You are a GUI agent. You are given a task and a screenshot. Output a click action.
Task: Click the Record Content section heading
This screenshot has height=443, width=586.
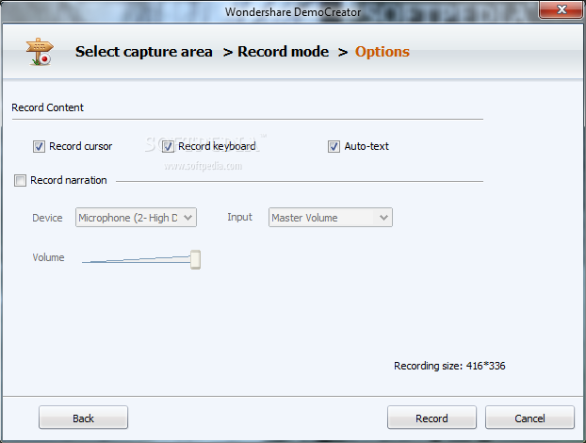coord(47,107)
